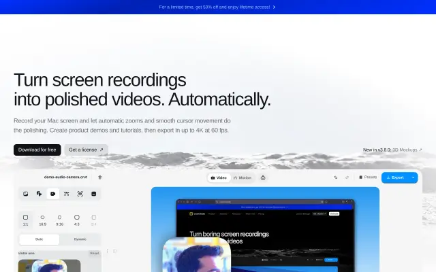The width and height of the screenshot is (436, 272).
Task: Select the 3:4 aspect ratio option
Action: pyautogui.click(x=94, y=220)
